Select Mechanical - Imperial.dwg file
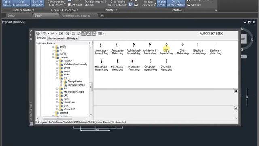 pyautogui.click(x=101, y=65)
